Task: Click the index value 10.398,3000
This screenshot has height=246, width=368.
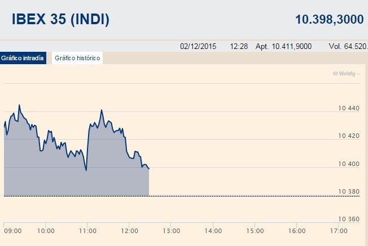Action: click(x=330, y=19)
